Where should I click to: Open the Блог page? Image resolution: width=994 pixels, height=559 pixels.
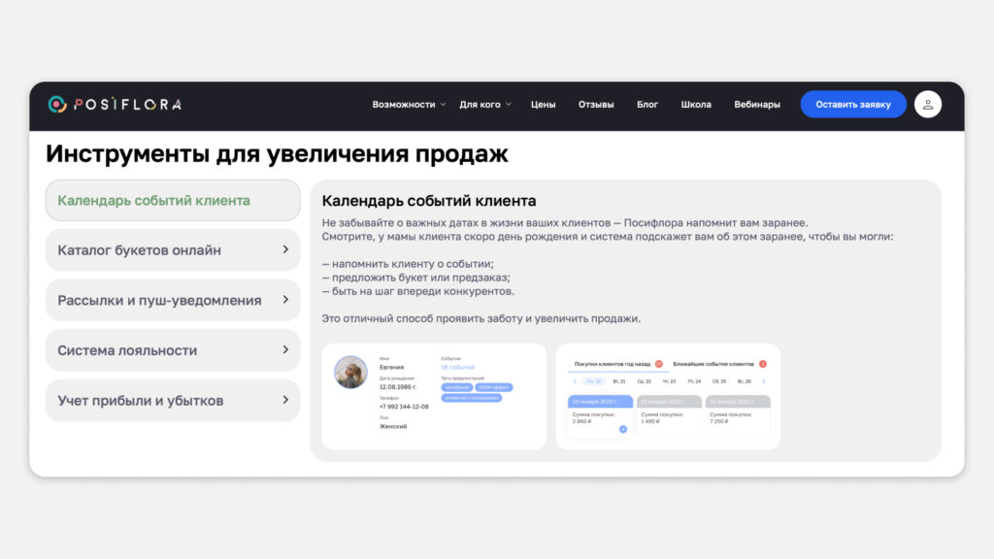point(647,105)
